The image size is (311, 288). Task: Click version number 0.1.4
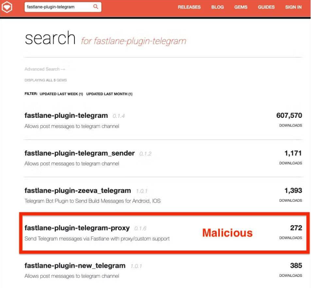pyautogui.click(x=118, y=116)
